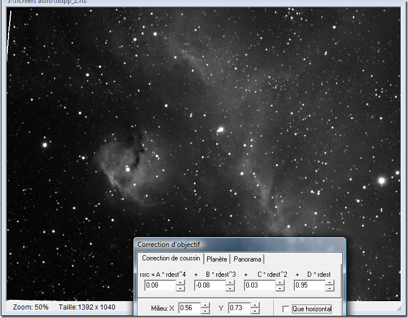The height and width of the screenshot is (318, 408).
Task: Increase coefficient C with up arrow
Action: pyautogui.click(x=280, y=283)
